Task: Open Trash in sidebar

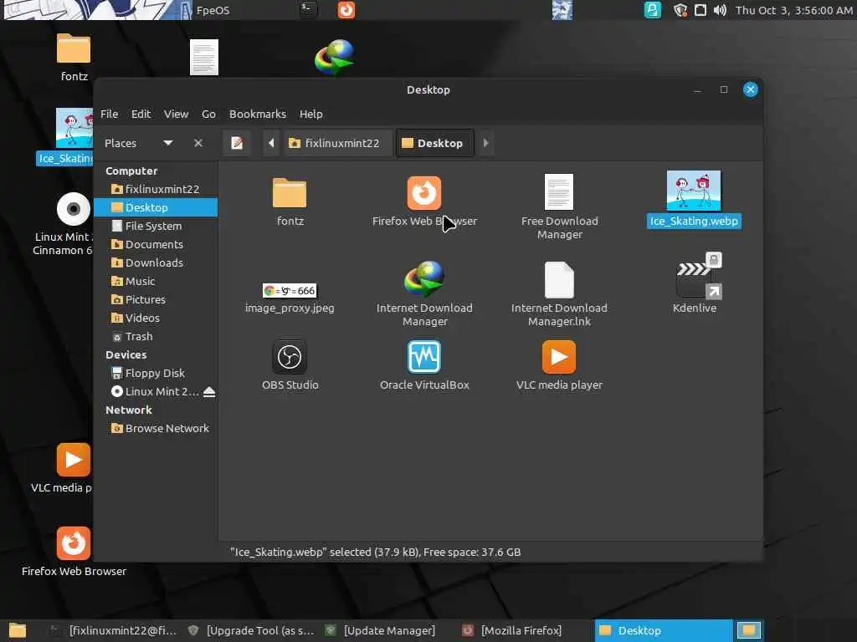Action: (x=156, y=336)
